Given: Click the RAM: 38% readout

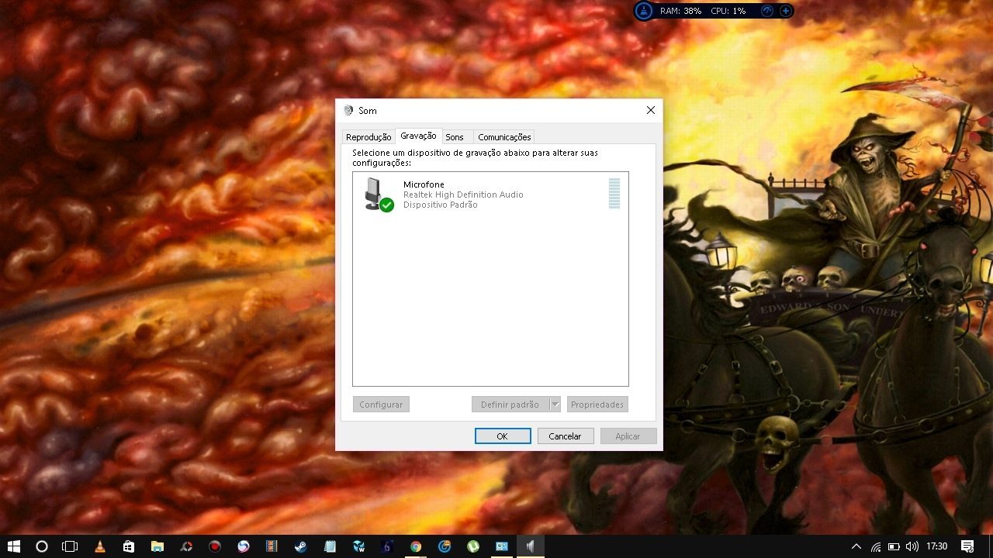Looking at the screenshot, I should tap(680, 11).
